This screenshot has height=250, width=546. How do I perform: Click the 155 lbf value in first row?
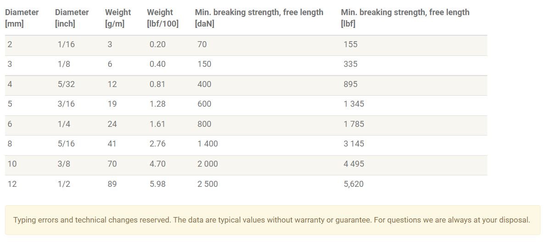pos(350,44)
